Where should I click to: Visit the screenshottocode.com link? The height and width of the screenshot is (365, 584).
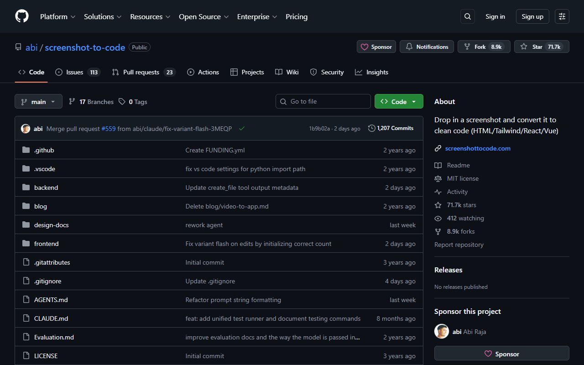coord(478,148)
